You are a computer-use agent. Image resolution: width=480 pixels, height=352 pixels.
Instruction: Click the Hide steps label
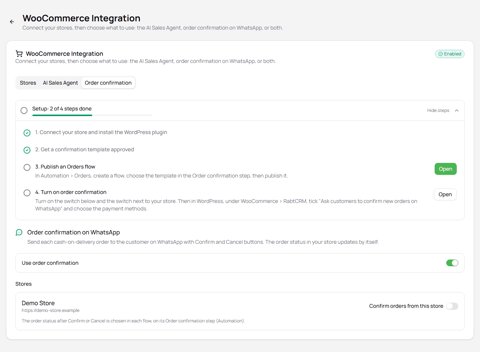(x=438, y=110)
